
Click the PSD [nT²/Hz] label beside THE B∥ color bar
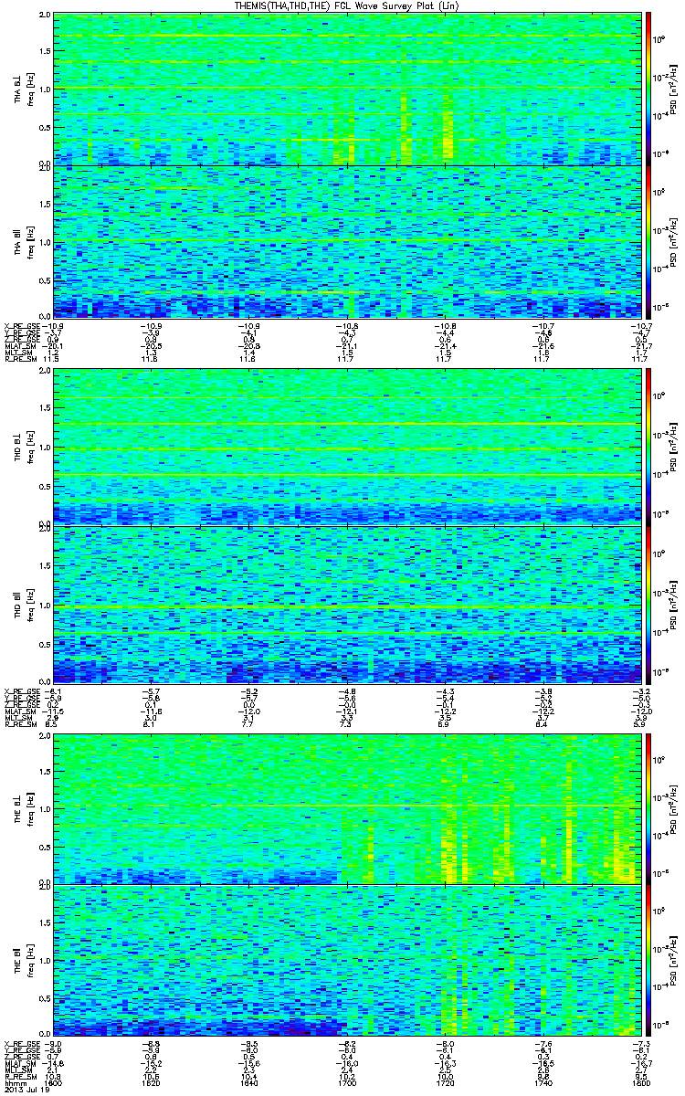click(x=674, y=962)
